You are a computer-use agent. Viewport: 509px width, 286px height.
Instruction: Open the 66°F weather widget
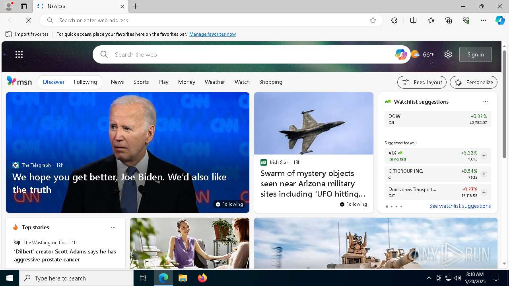click(422, 54)
